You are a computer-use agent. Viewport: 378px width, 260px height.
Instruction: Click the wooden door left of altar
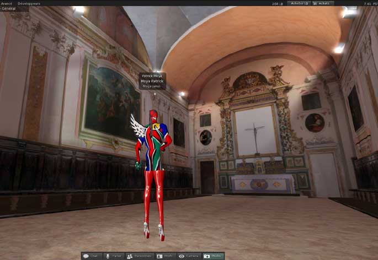[x=207, y=176]
